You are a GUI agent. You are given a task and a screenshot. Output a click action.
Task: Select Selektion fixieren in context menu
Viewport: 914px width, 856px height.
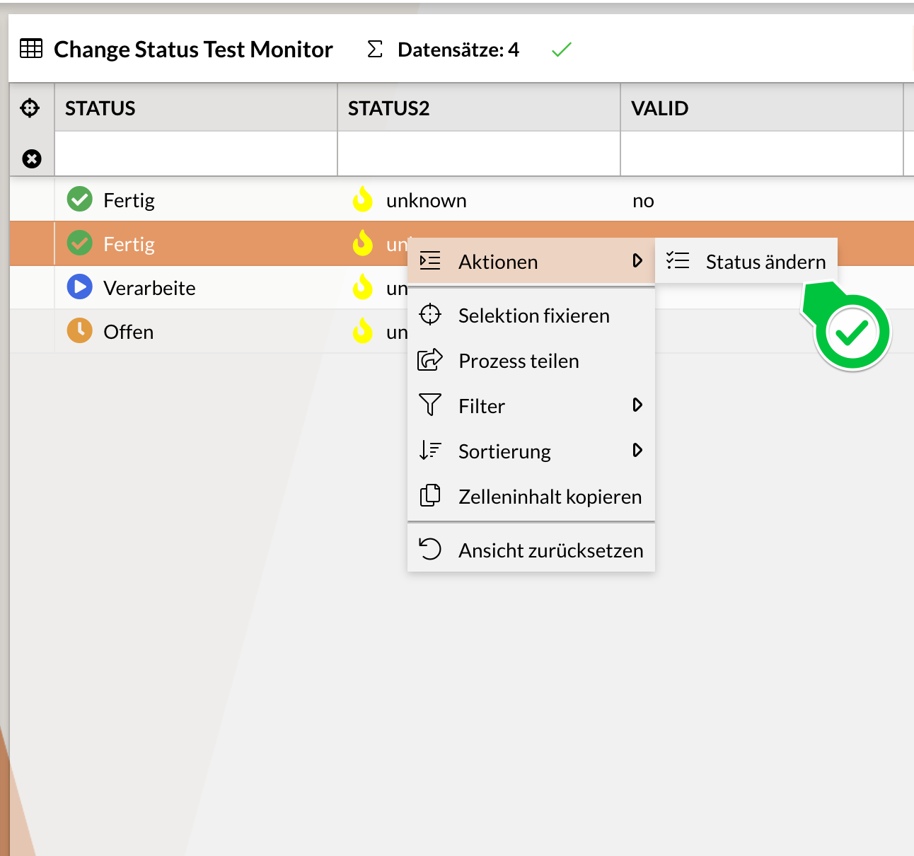pos(533,316)
